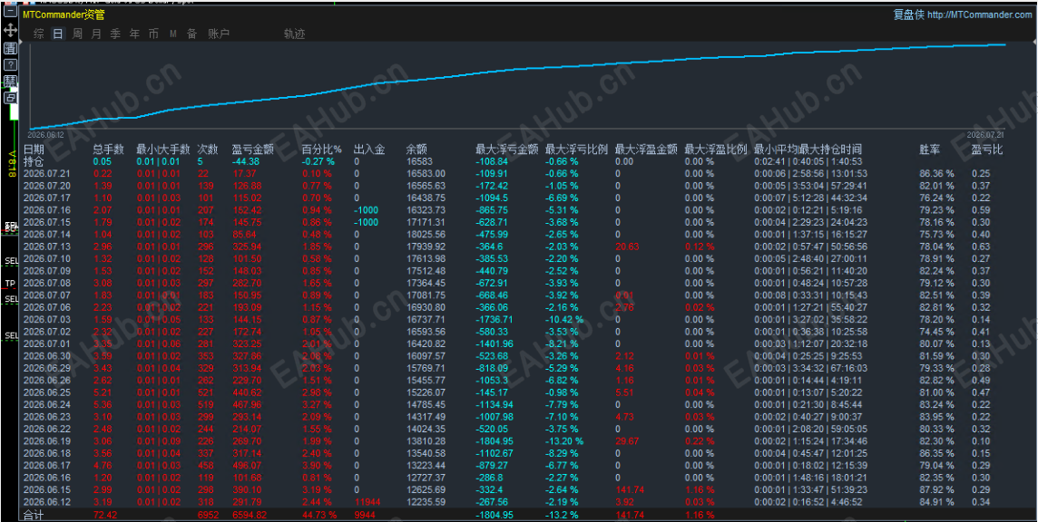1038x522 pixels.
Task: Click the 9944 net deposit total
Action: [365, 515]
